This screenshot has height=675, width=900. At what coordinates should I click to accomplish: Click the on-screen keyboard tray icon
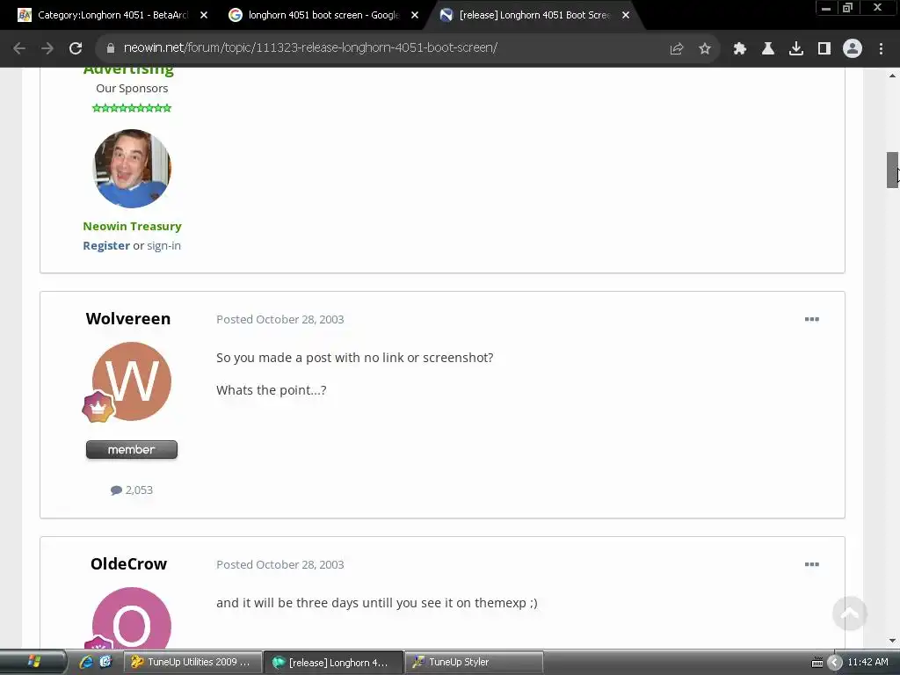pos(817,663)
